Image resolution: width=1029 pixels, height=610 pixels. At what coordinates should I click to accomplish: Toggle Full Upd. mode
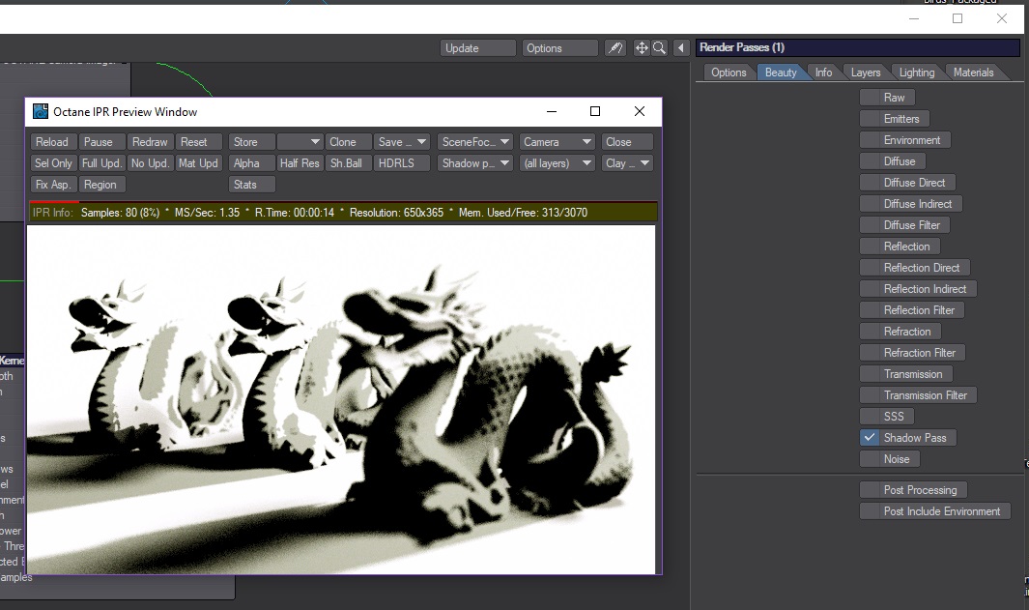tap(101, 162)
